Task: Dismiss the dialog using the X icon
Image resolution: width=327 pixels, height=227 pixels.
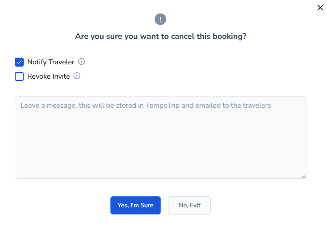Action: point(320,8)
